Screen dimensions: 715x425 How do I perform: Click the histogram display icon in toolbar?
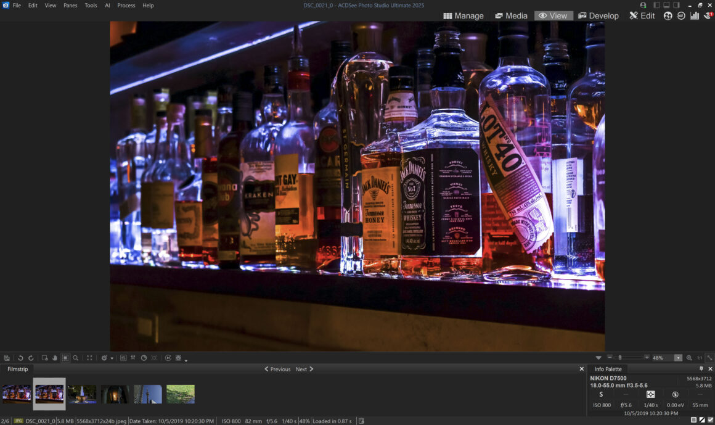[x=123, y=358]
